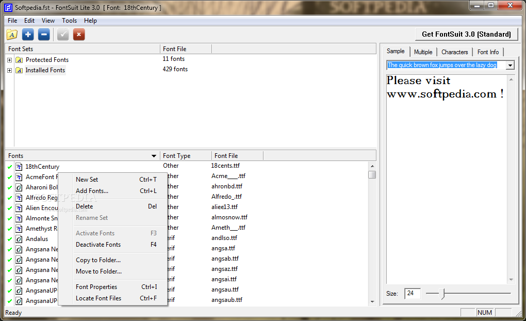Viewport: 526px width, 321px height.
Task: Click the font icon beside Amethyst
Action: click(x=19, y=229)
